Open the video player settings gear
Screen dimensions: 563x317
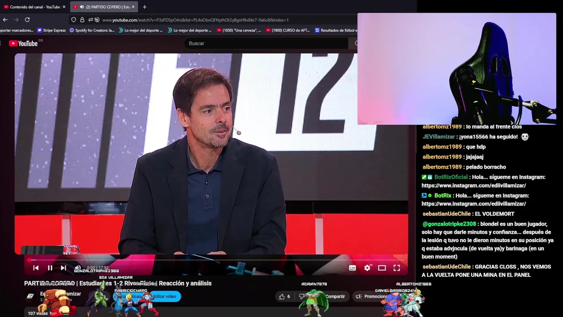pos(367,268)
